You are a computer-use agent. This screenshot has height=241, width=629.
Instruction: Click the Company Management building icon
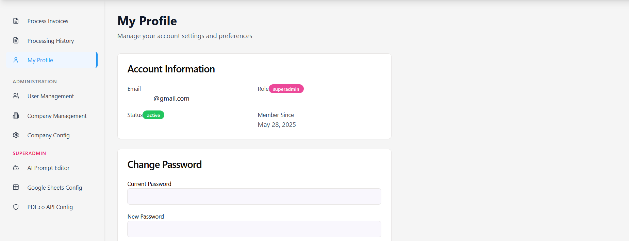point(16,116)
